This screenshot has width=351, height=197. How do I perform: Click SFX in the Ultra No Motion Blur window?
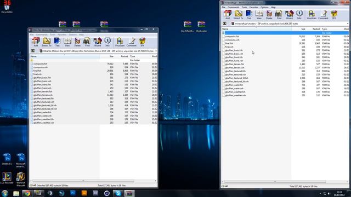[x=142, y=42]
